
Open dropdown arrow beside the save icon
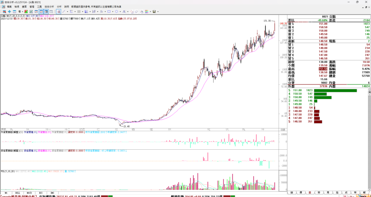point(158,12)
